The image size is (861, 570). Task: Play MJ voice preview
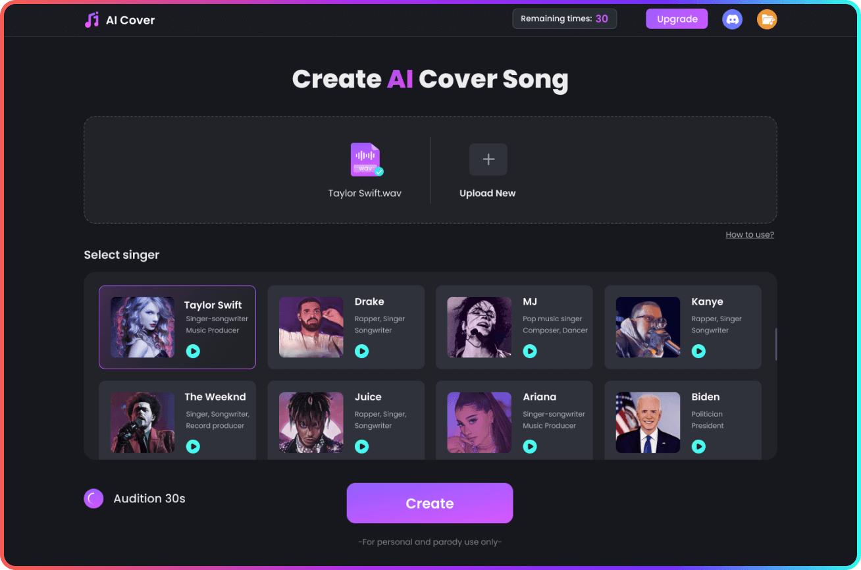[530, 351]
